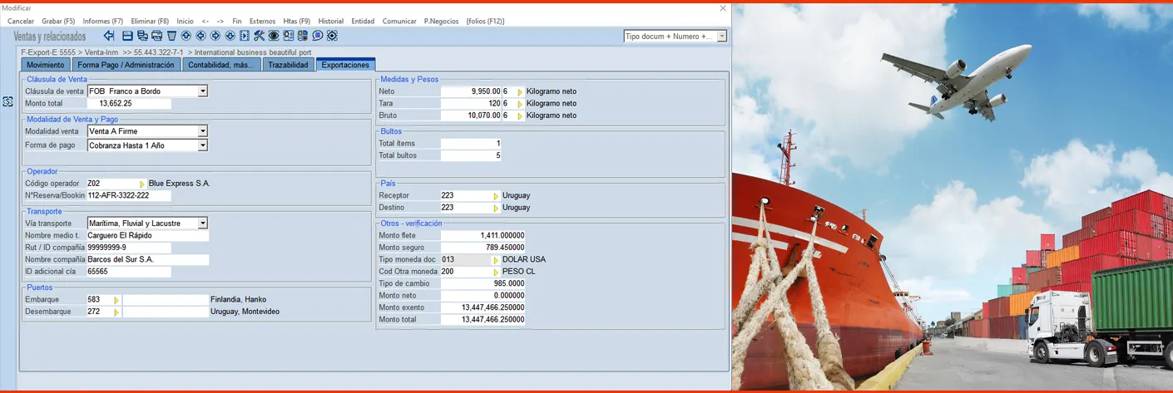Click the speech bubble comment icon
This screenshot has height=393, width=1173.
click(x=317, y=36)
